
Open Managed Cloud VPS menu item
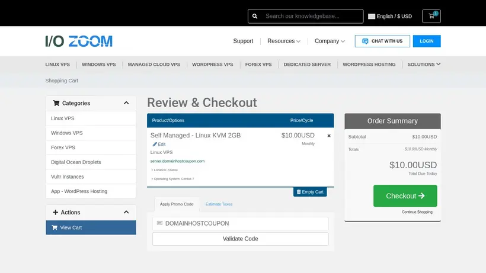(154, 65)
